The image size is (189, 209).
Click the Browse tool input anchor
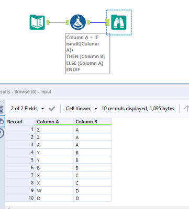(107, 22)
